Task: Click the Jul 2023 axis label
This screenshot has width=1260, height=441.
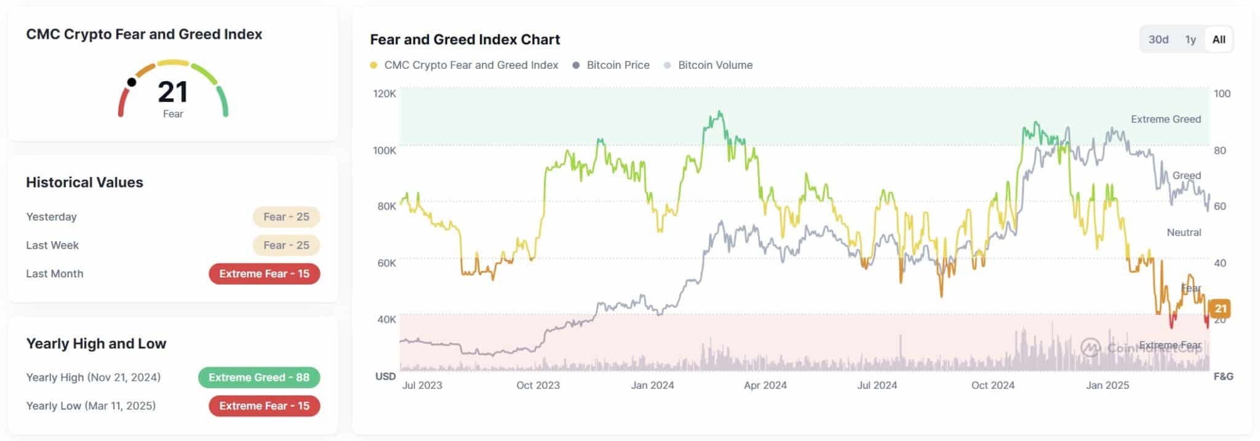Action: [x=422, y=385]
